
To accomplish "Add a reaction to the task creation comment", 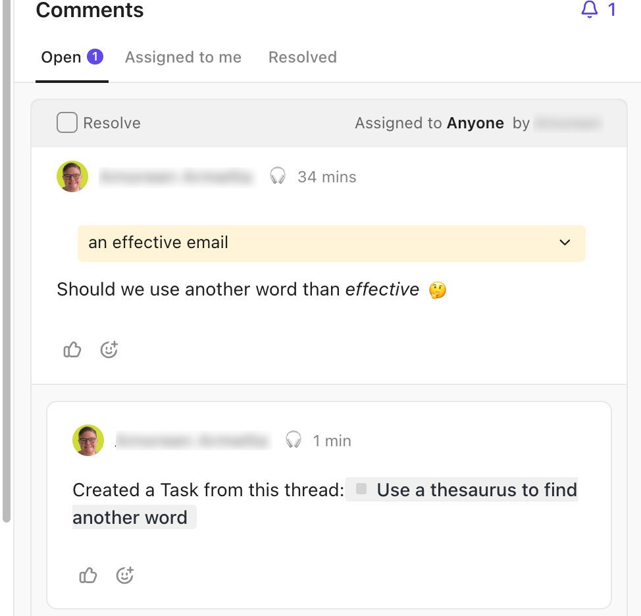I will coord(124,575).
